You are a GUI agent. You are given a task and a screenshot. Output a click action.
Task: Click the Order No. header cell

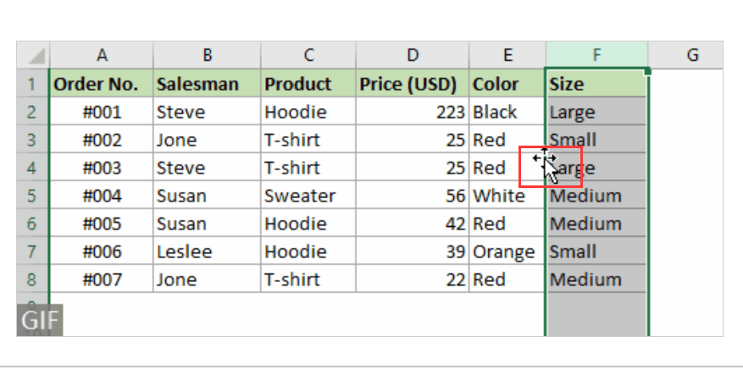(x=102, y=84)
